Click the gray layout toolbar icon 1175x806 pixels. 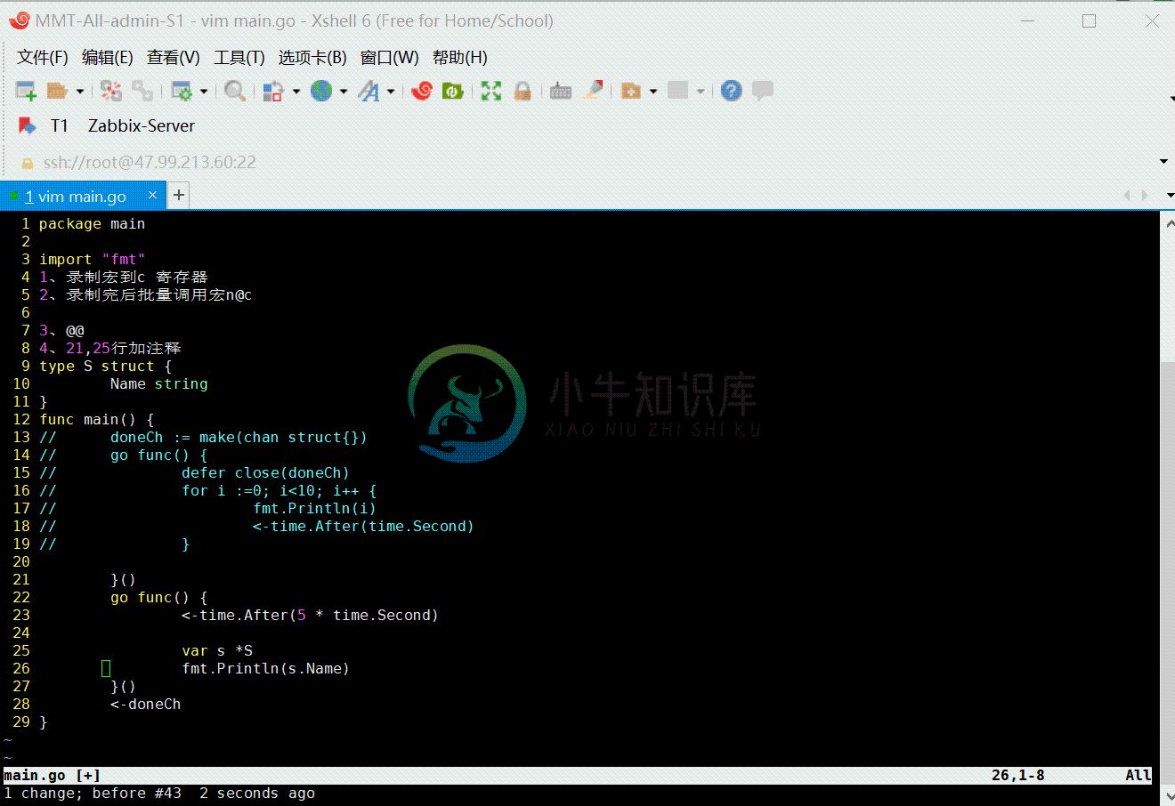(678, 91)
